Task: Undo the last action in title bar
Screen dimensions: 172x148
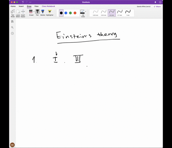Action: [23, 2]
